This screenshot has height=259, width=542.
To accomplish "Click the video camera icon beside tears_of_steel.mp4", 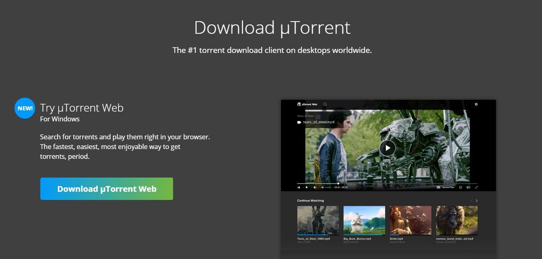I will point(299,122).
